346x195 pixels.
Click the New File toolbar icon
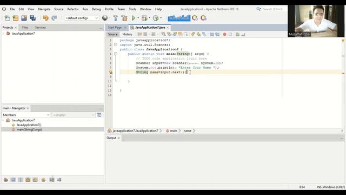click(x=7, y=18)
